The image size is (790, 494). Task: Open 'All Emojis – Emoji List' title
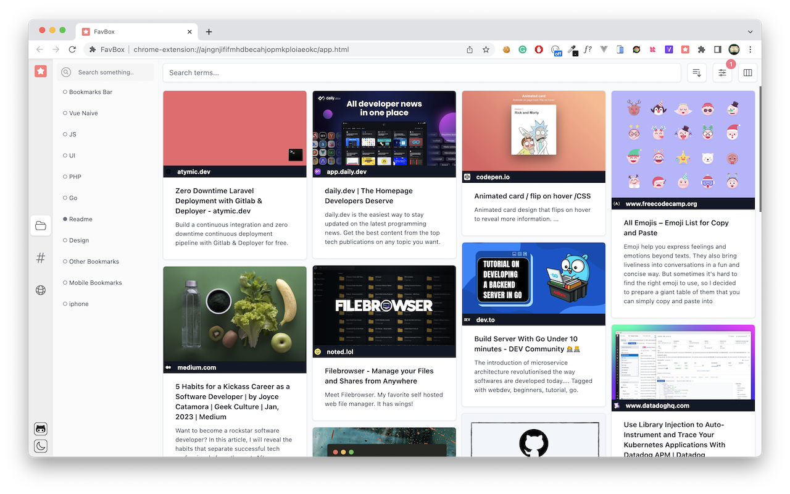pos(676,228)
